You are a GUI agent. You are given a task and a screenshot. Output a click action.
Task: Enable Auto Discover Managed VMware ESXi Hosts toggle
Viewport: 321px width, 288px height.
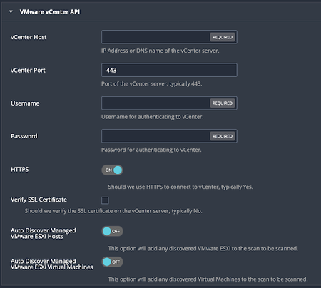click(x=112, y=231)
